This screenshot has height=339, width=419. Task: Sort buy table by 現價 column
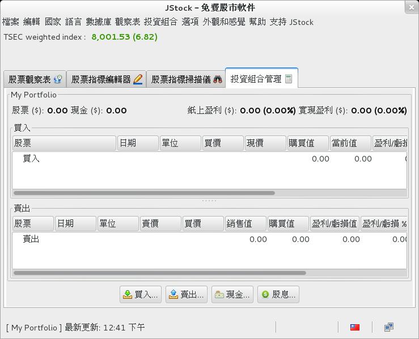pos(265,143)
